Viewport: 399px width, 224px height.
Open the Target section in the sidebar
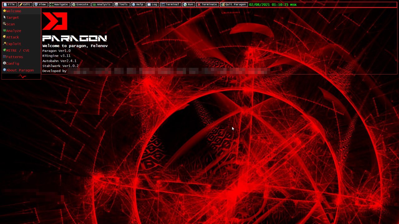(21, 17)
